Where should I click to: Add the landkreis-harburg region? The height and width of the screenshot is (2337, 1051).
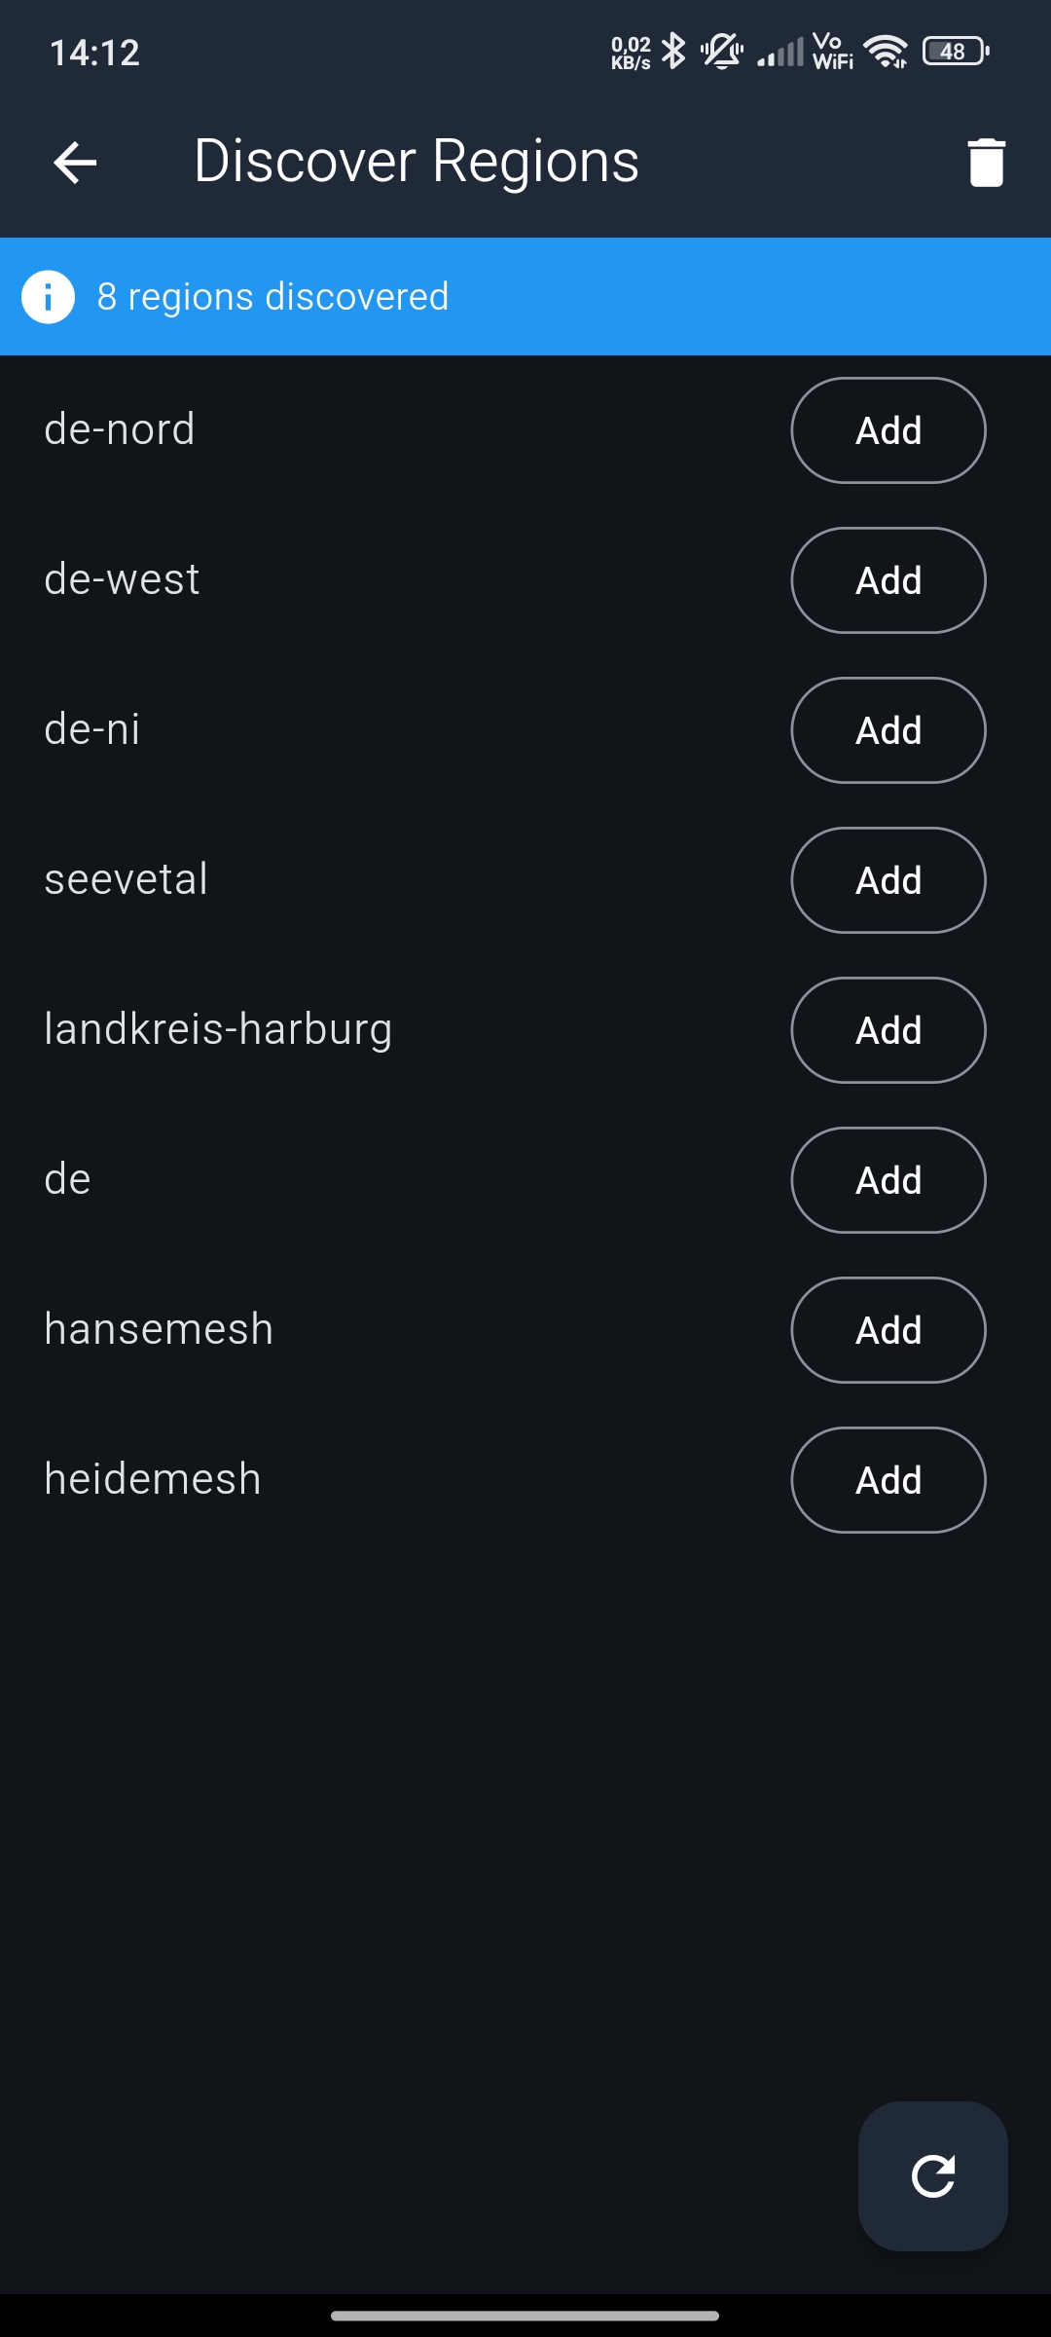click(888, 1030)
